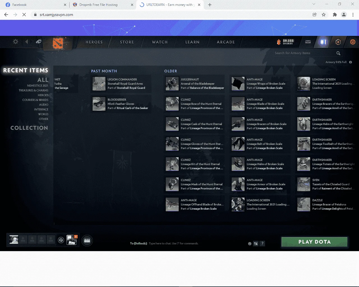Click the circular voice icon beside party slots
359x287 pixels.
(x=61, y=240)
